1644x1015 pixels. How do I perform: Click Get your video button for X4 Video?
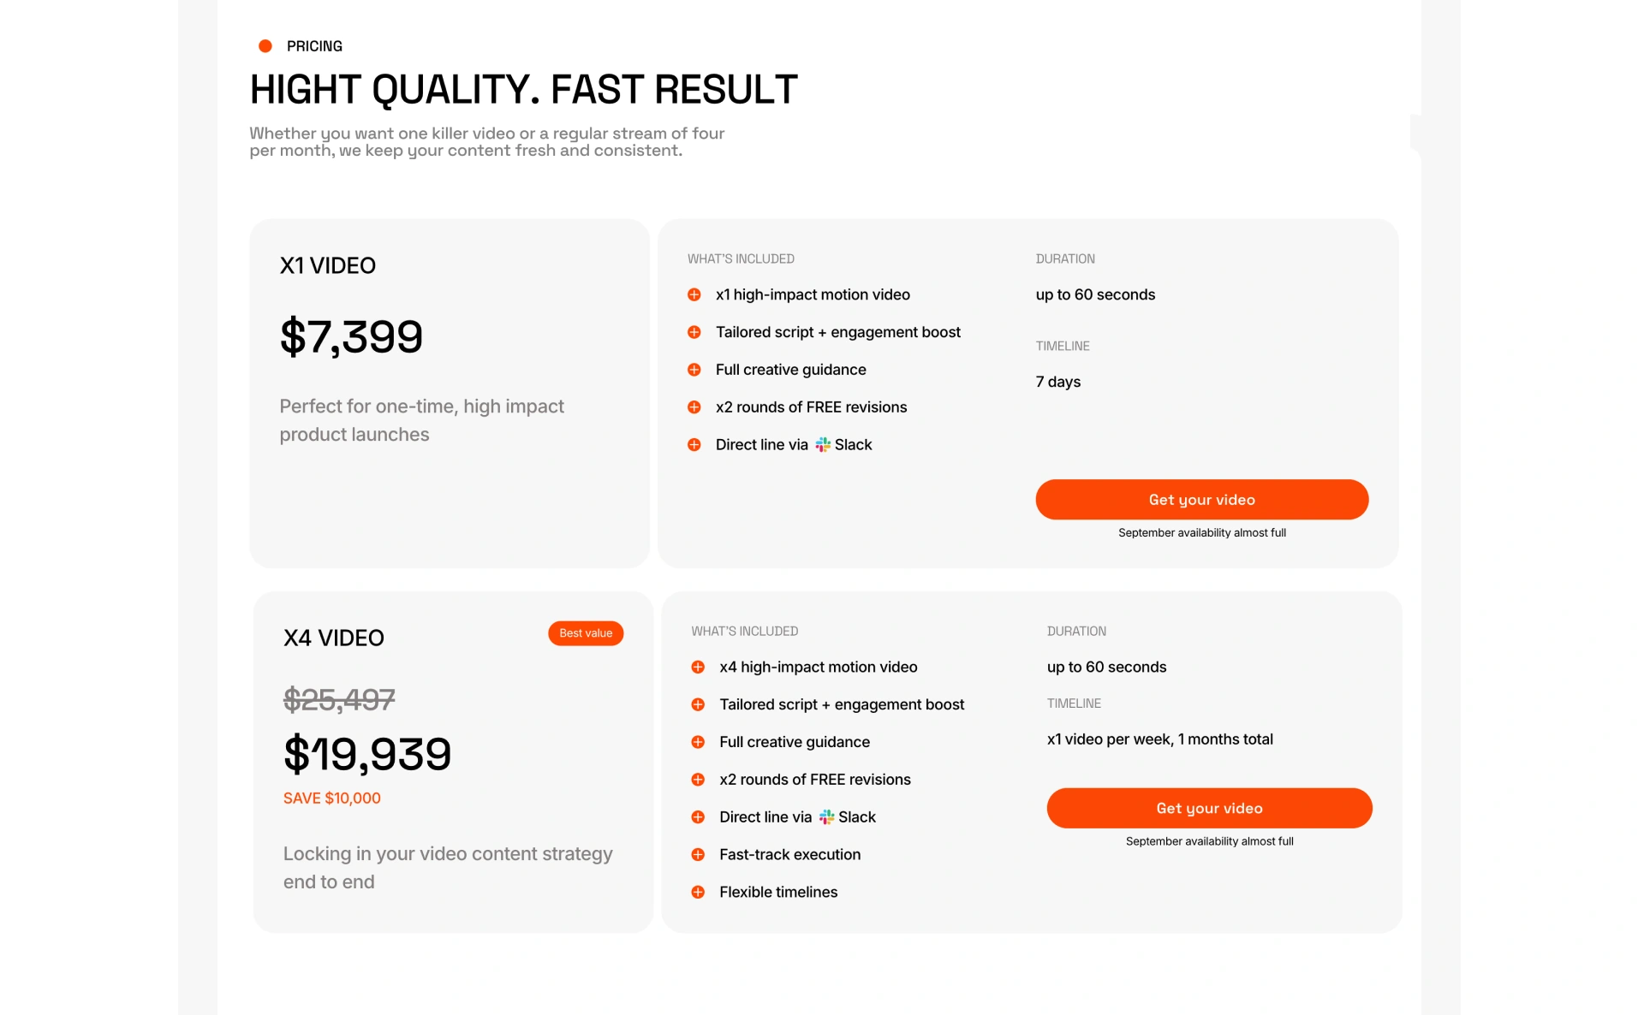coord(1209,808)
